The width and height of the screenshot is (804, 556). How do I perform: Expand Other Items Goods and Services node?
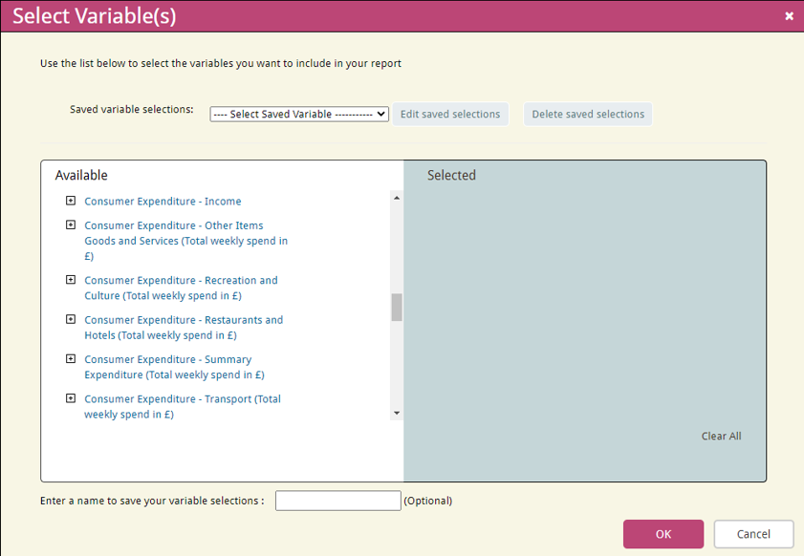71,225
